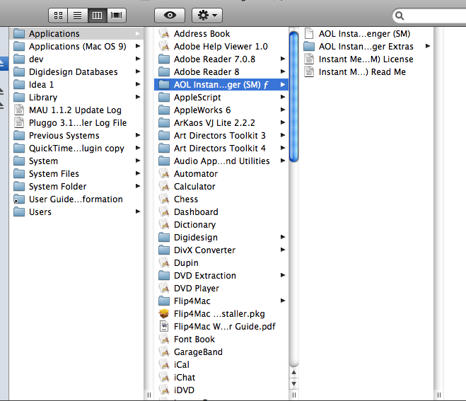Open the Library folder
466x401 pixels.
pyautogui.click(x=76, y=97)
